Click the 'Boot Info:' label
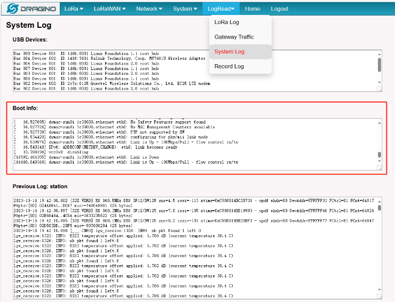395x302 pixels. click(25, 108)
